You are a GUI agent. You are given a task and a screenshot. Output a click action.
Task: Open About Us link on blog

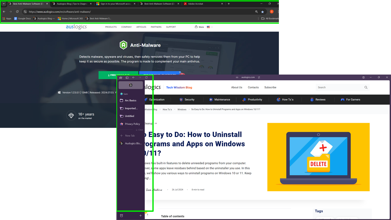(237, 87)
